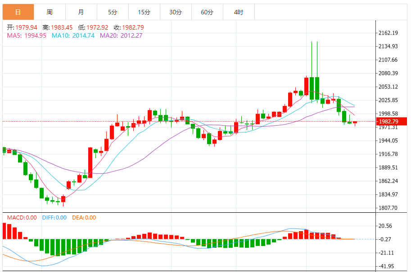The height and width of the screenshot is (272, 411).
Task: Open the 30分 timeframe tab
Action: 176,12
